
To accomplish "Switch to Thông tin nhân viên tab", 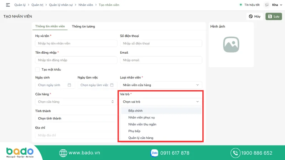I will [x=50, y=26].
